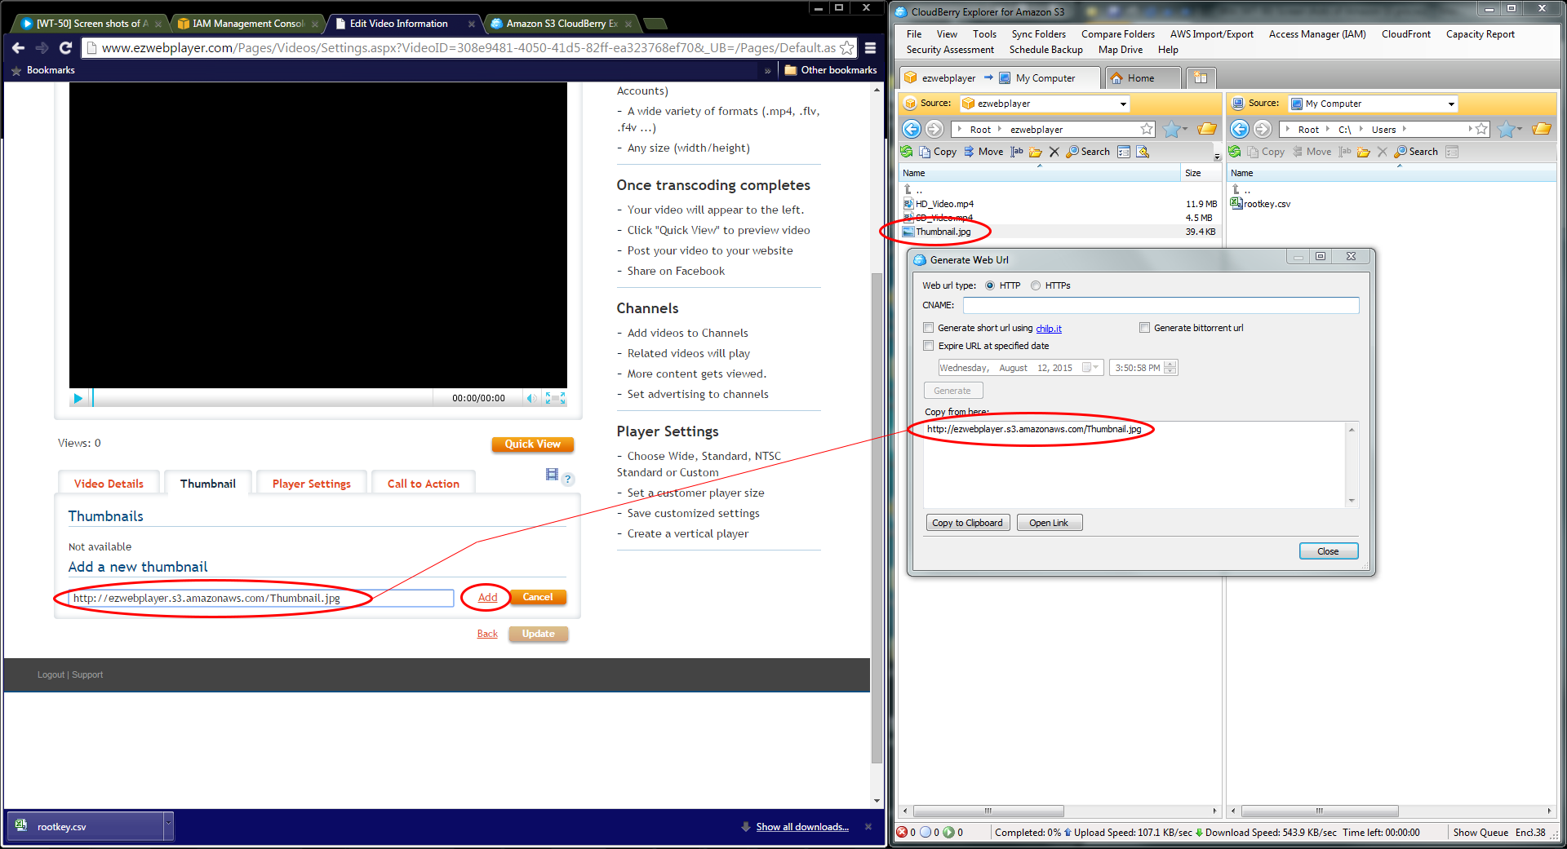Image resolution: width=1567 pixels, height=849 pixels.
Task: Click Copy in the ezwebplayer pane toolbar
Action: (x=938, y=152)
